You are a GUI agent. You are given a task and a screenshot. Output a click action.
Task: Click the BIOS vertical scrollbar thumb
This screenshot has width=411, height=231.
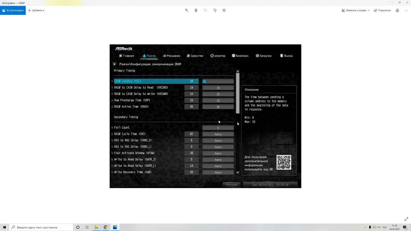[x=238, y=93]
